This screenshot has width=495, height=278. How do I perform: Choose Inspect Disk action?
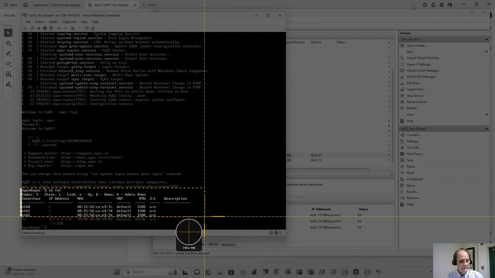(x=416, y=89)
